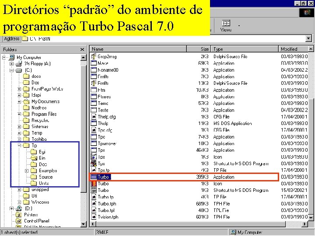This screenshot has width=315, height=236.
Task: Click the Windows logo throbber icon
Action: (x=306, y=13)
